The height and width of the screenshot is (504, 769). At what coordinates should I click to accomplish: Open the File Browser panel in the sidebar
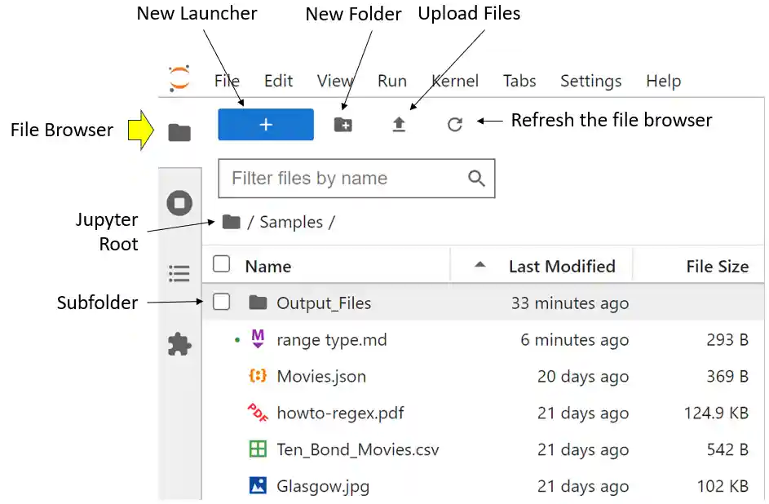click(x=179, y=130)
